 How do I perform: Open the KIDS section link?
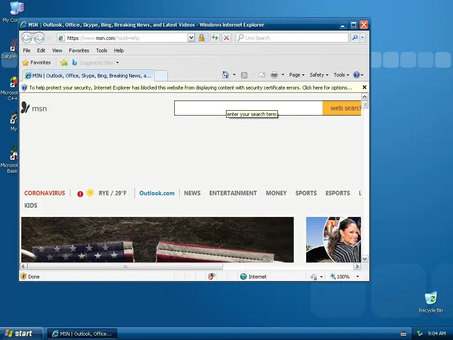pyautogui.click(x=31, y=205)
